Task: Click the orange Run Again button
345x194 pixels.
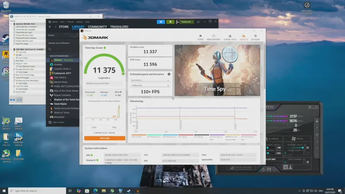Action: coord(104,138)
